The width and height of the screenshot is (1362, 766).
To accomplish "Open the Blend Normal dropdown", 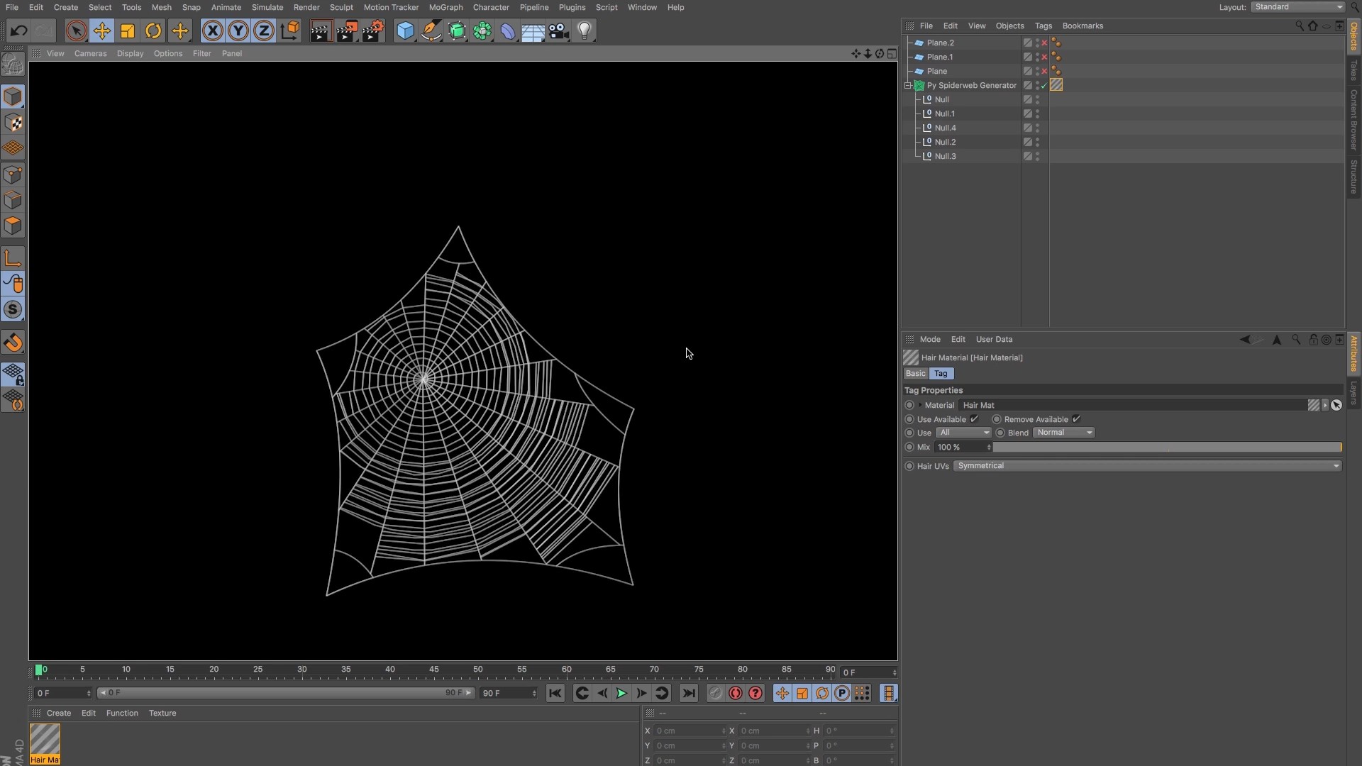I will point(1064,433).
